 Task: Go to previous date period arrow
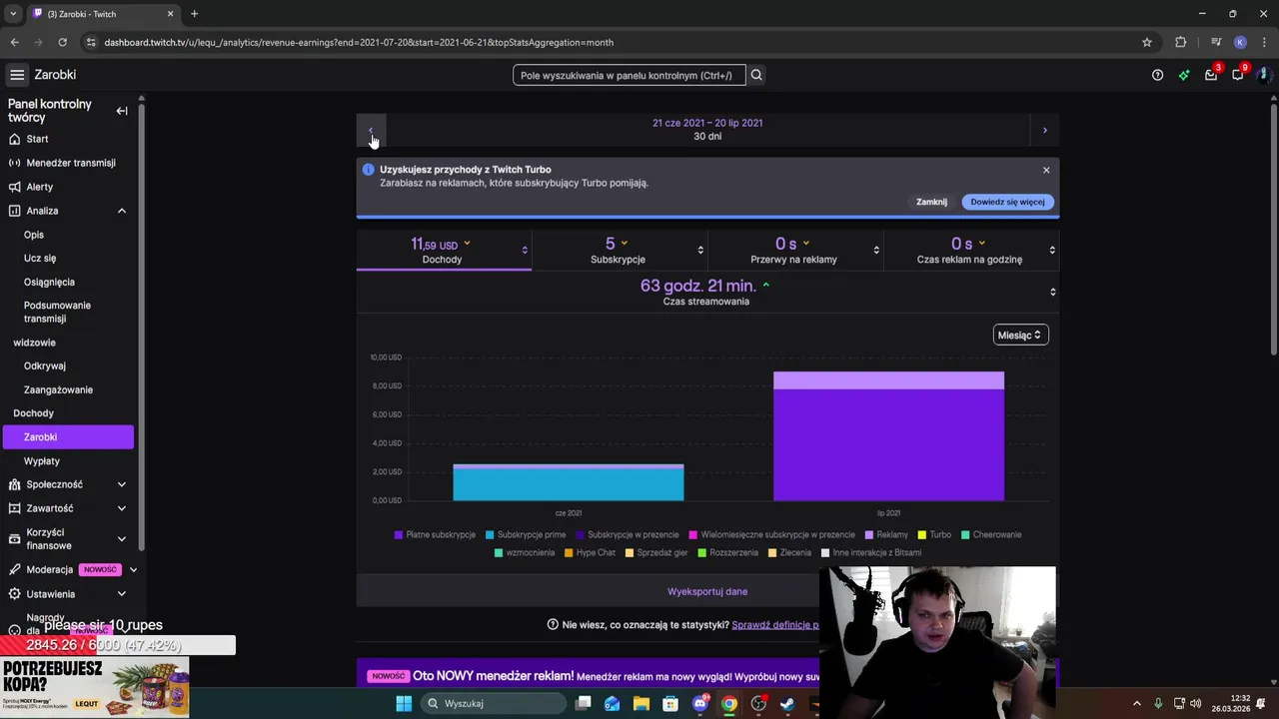coord(371,130)
